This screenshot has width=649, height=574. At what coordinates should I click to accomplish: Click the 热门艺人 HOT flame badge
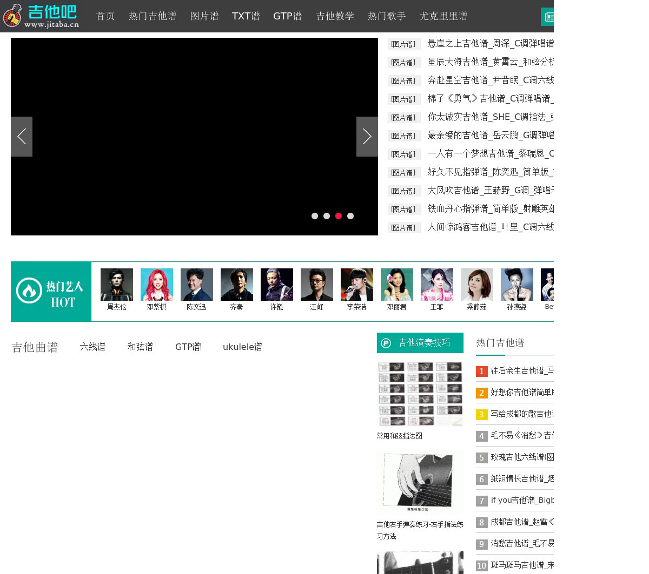pos(51,292)
